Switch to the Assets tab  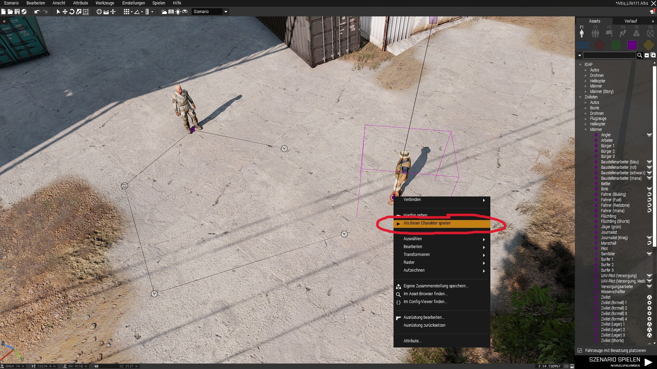click(594, 21)
